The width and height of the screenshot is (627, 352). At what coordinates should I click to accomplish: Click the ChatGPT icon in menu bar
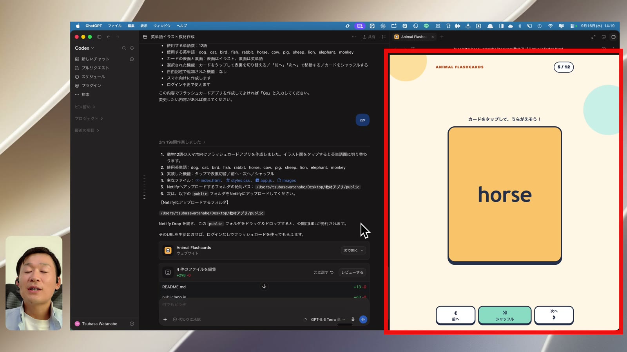pos(383,26)
